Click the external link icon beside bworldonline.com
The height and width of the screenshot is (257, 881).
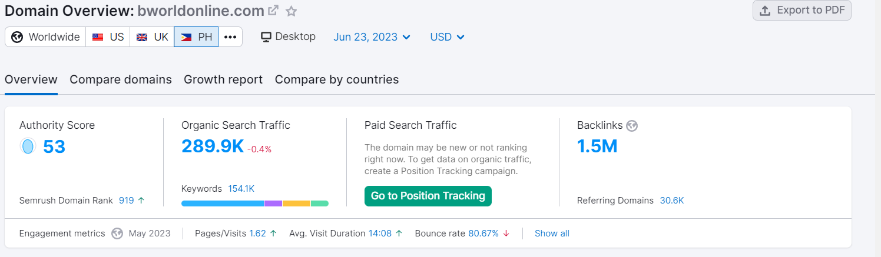[x=273, y=11]
